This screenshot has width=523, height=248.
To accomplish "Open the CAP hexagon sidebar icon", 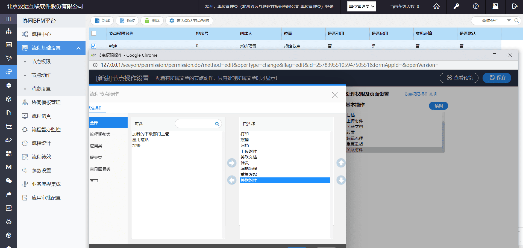I will pyautogui.click(x=9, y=85).
